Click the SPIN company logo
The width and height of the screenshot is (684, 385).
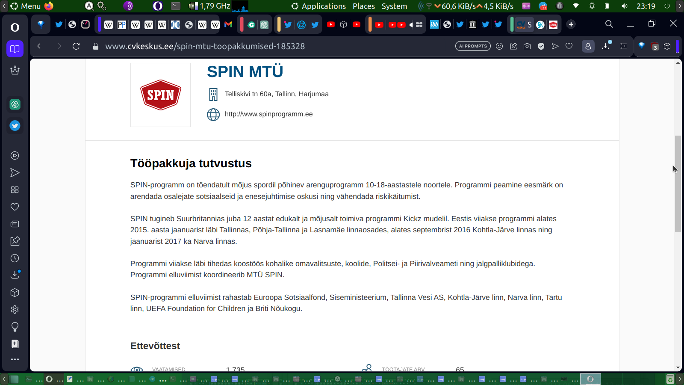[x=161, y=95]
